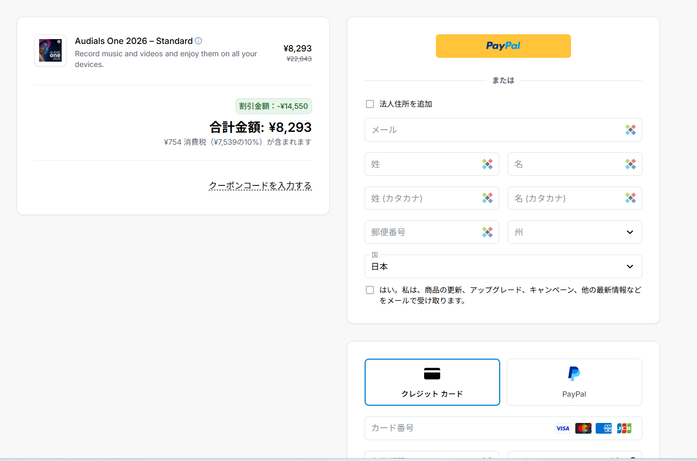Click the info icon beside Audials One 2026 – Standard
The height and width of the screenshot is (461, 697).
[198, 41]
